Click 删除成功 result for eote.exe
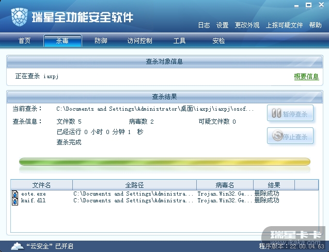Image resolution: width=329 pixels, height=252 pixels. [x=267, y=194]
